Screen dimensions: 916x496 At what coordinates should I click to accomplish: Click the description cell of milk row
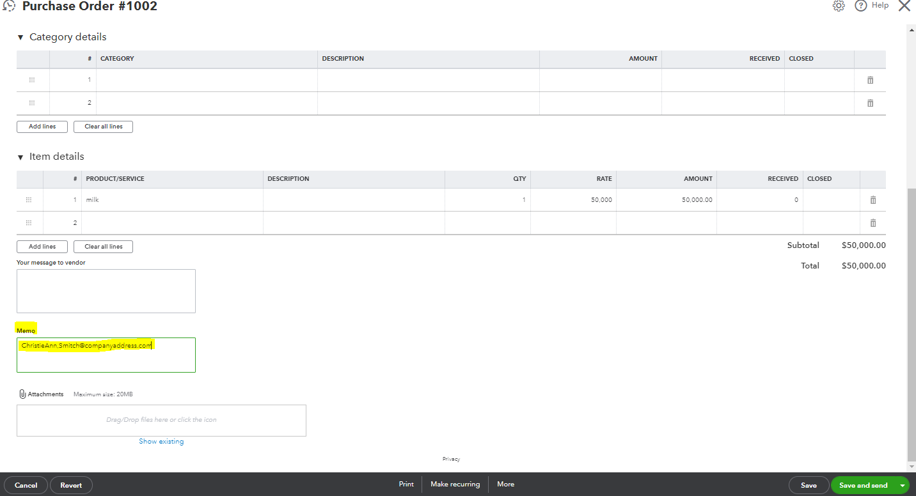354,200
